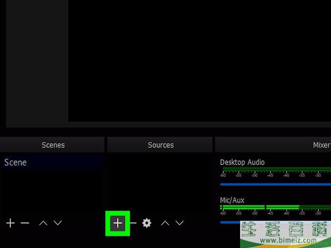
Task: Move the source down with the down arrow
Action: tap(180, 223)
